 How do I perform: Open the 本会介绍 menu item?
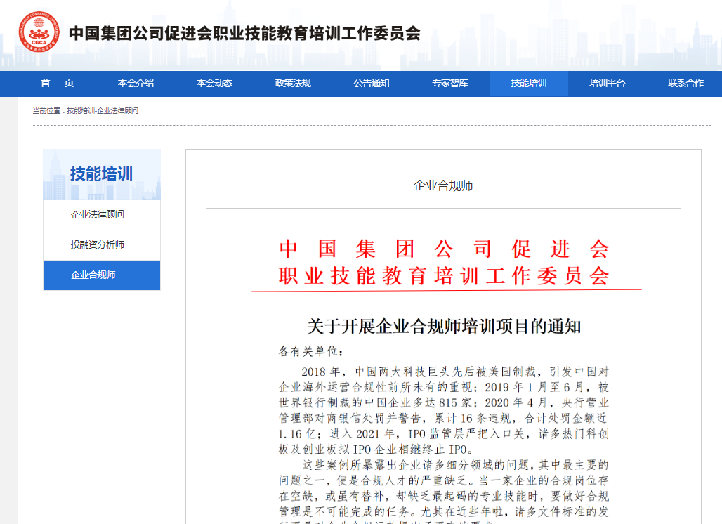coord(136,83)
